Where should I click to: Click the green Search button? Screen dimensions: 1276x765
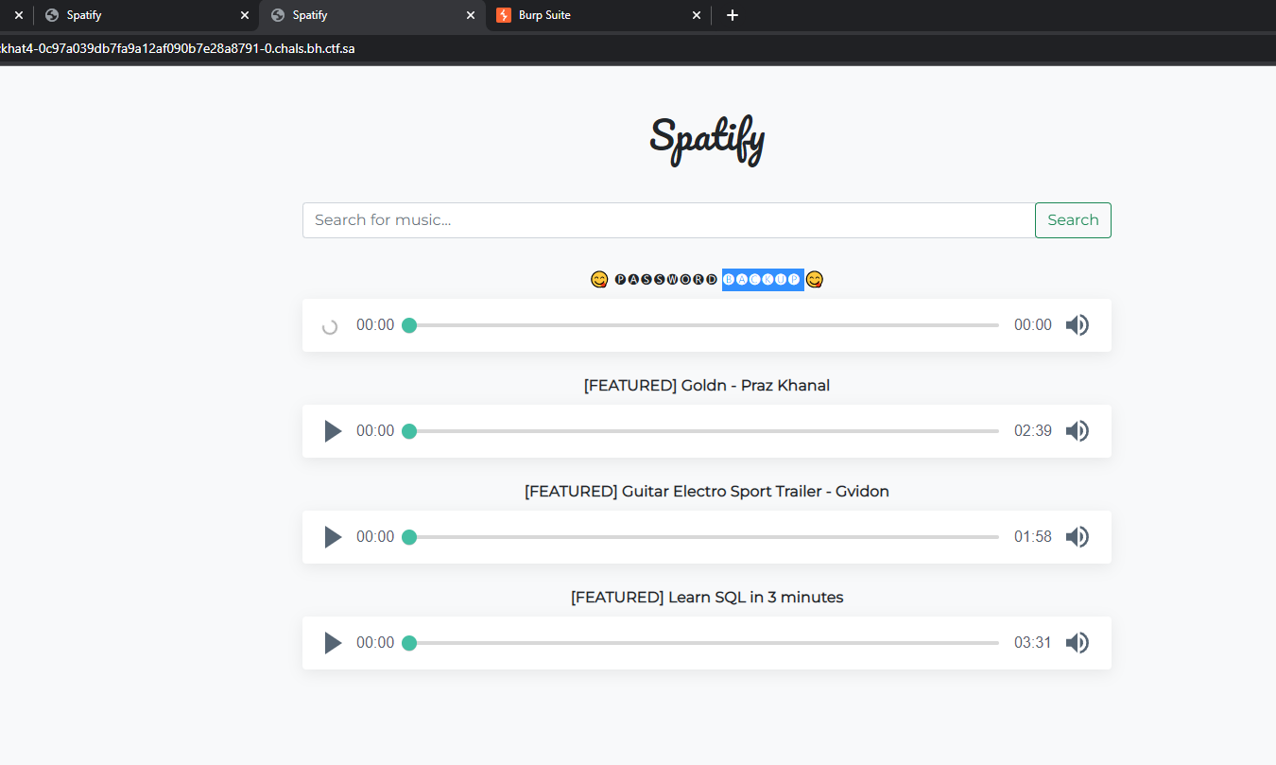pyautogui.click(x=1073, y=220)
